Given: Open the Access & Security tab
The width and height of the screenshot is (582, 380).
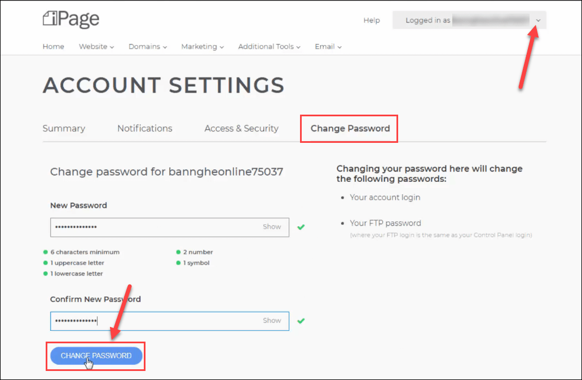Looking at the screenshot, I should [241, 129].
